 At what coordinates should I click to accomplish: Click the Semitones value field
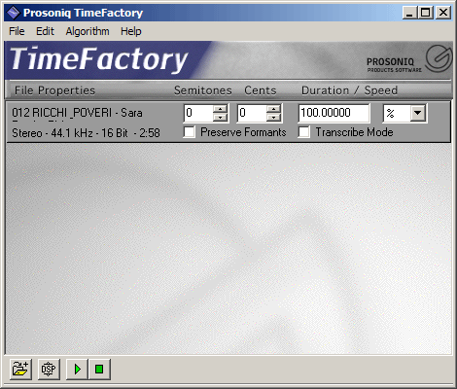point(198,113)
